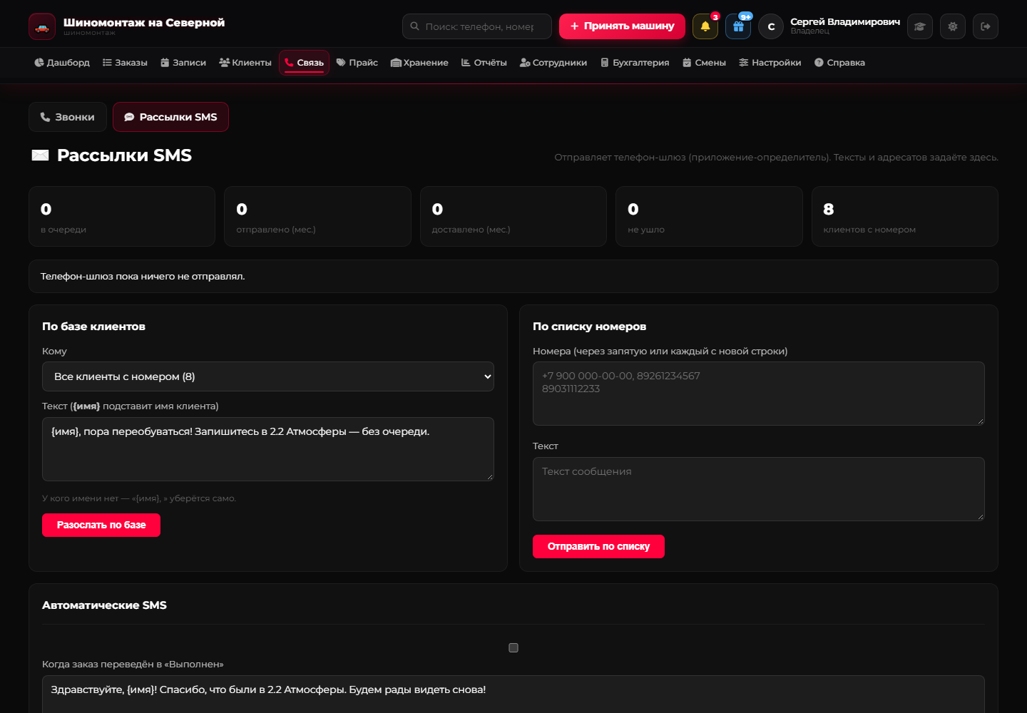
Task: Open Отчёты reports section
Action: pyautogui.click(x=484, y=63)
